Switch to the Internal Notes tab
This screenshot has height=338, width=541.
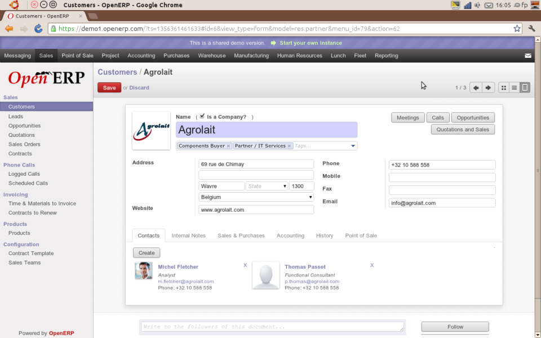(x=188, y=235)
